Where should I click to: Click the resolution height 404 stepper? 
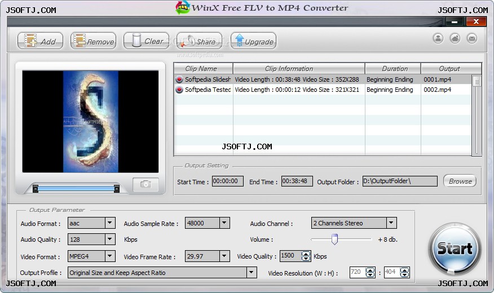click(404, 272)
